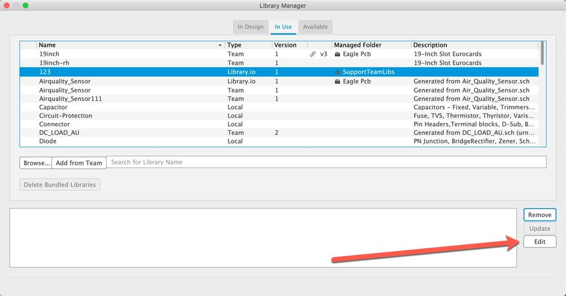The width and height of the screenshot is (566, 296).
Task: Click the green zoom window button
Action: pos(25,6)
